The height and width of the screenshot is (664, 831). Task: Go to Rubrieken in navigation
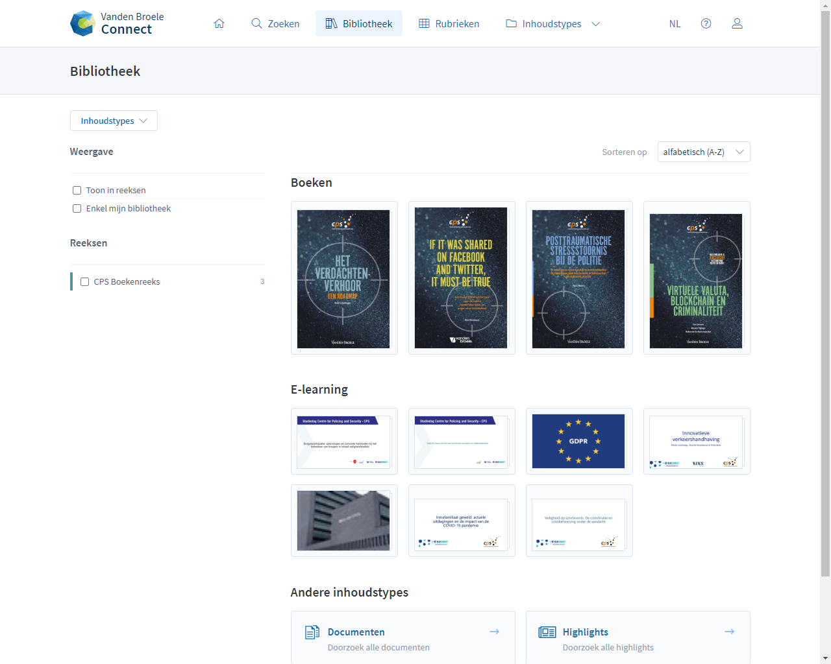pyautogui.click(x=449, y=23)
